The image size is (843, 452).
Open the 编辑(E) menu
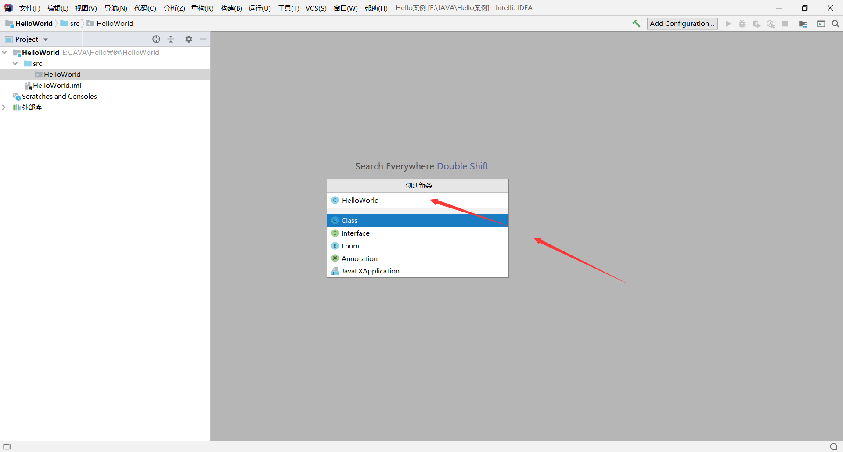(58, 8)
